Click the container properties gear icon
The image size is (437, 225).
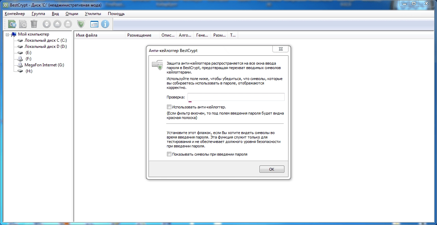point(23,24)
